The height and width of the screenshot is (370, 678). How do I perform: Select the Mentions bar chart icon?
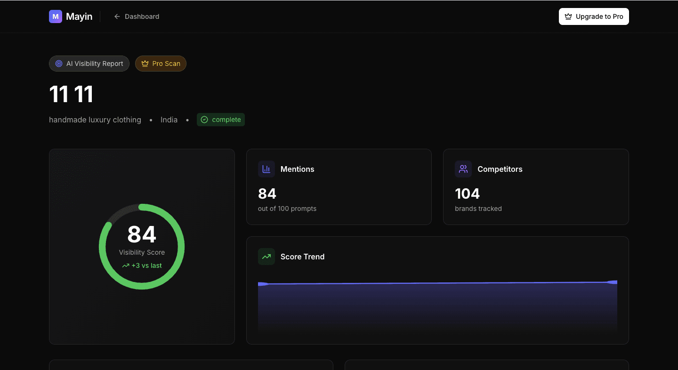tap(266, 169)
